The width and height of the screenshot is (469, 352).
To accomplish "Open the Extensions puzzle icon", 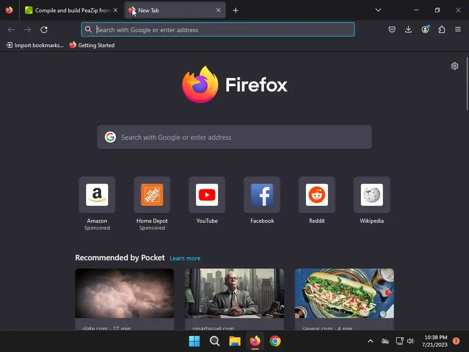I will tap(442, 29).
